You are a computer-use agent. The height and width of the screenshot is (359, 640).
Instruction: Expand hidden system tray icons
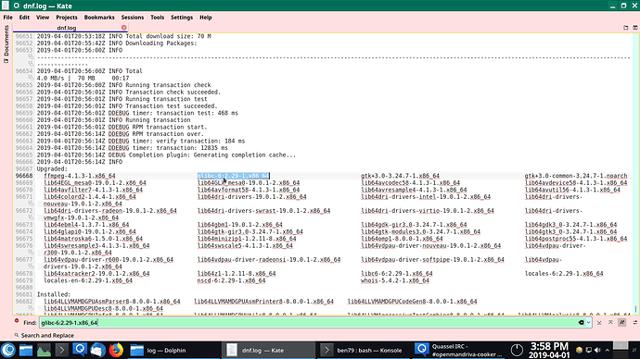tap(608, 350)
